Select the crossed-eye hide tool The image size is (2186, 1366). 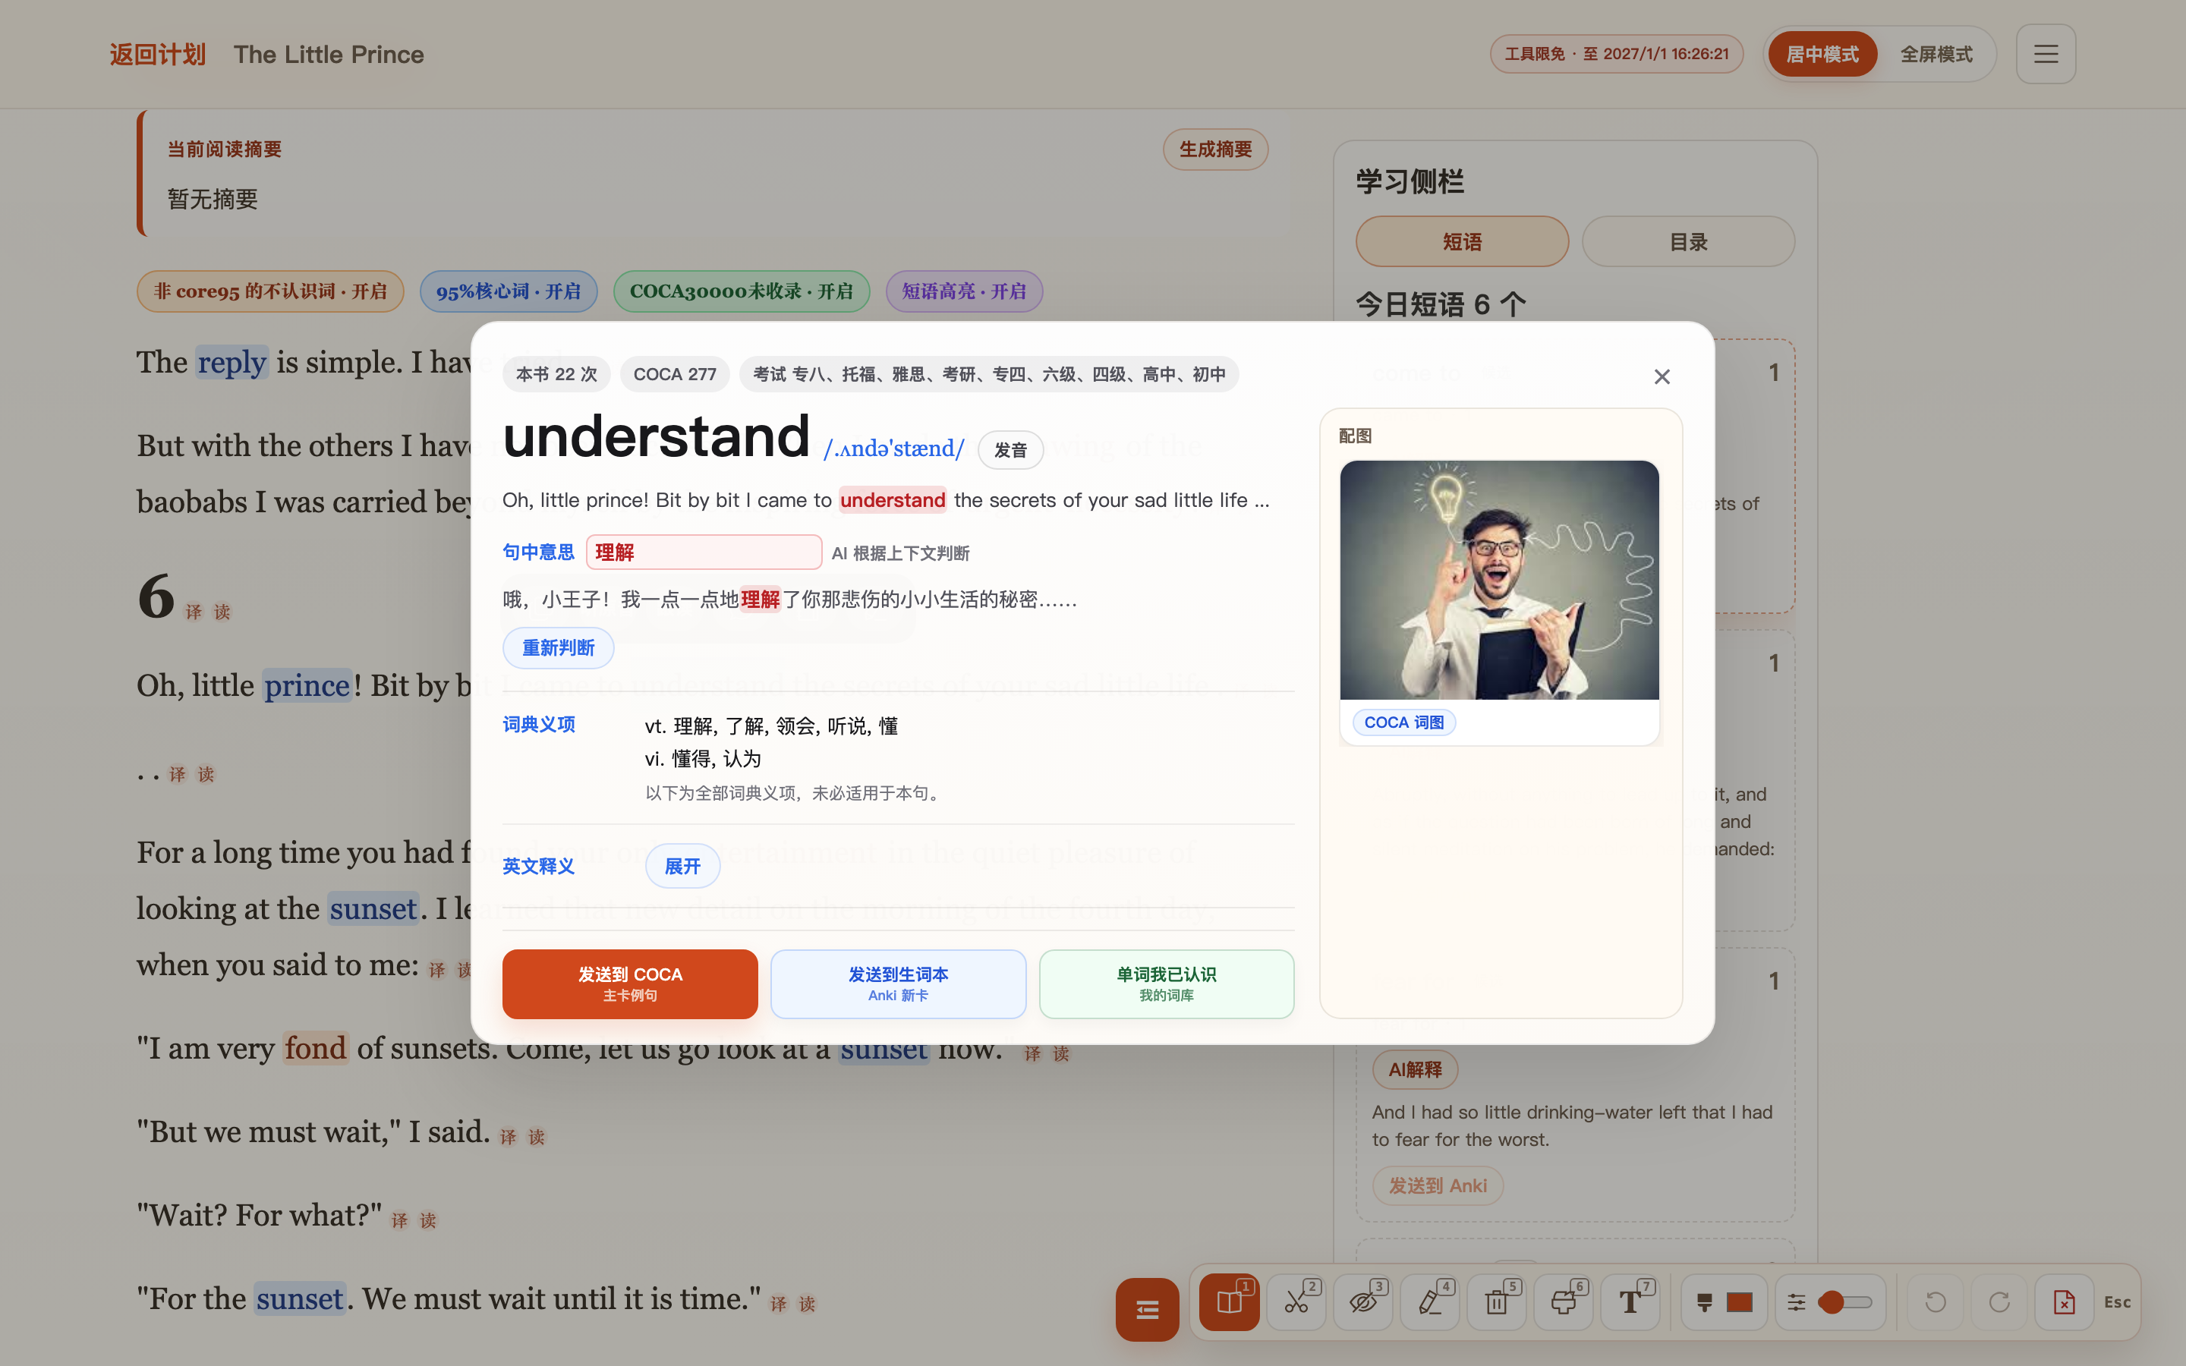click(x=1363, y=1301)
